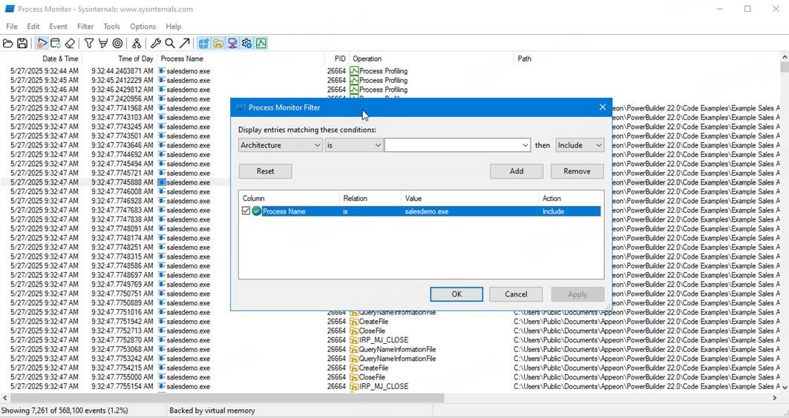Close the Process Monitor Filter dialog
This screenshot has height=418, width=789.
(x=602, y=107)
